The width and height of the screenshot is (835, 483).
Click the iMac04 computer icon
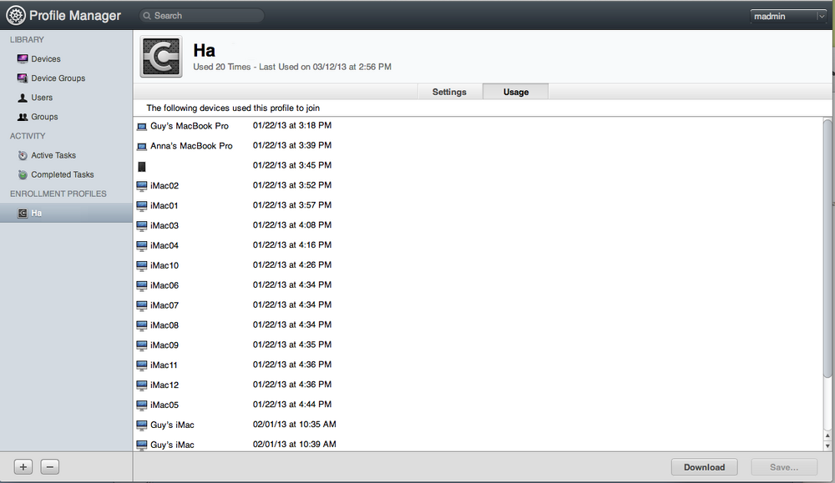point(142,246)
